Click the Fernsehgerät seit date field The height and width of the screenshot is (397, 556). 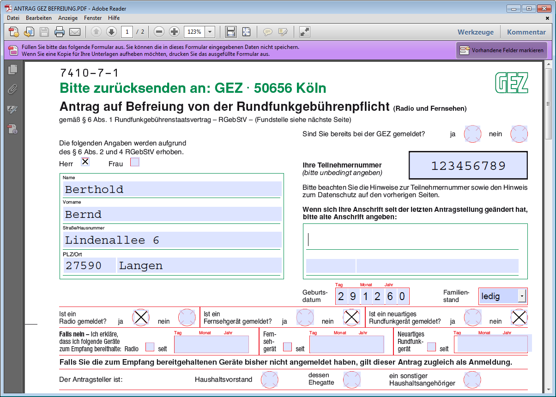click(347, 344)
